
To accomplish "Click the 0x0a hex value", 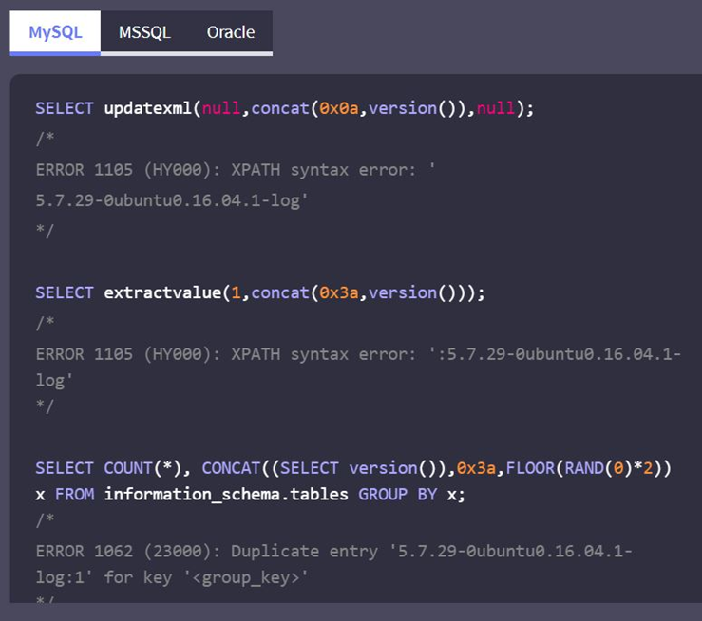I will 339,108.
